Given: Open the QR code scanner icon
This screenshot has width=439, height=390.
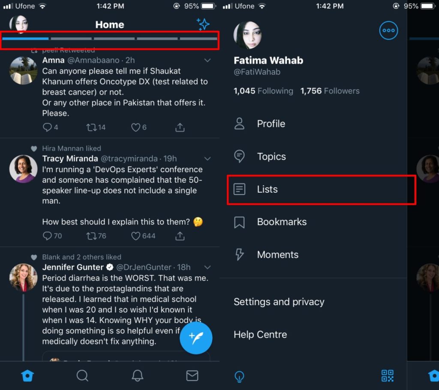Looking at the screenshot, I should (x=387, y=376).
